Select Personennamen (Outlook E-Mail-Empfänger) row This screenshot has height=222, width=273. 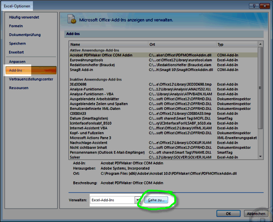[163, 152]
